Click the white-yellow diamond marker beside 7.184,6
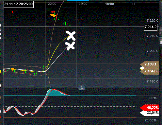Image resolution: width=162 pixels, height=125 pixels. (x=142, y=68)
